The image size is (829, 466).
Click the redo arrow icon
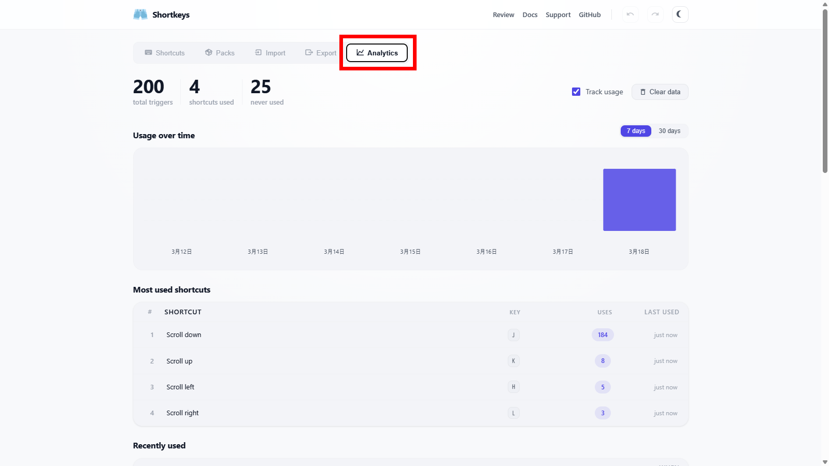point(655,14)
